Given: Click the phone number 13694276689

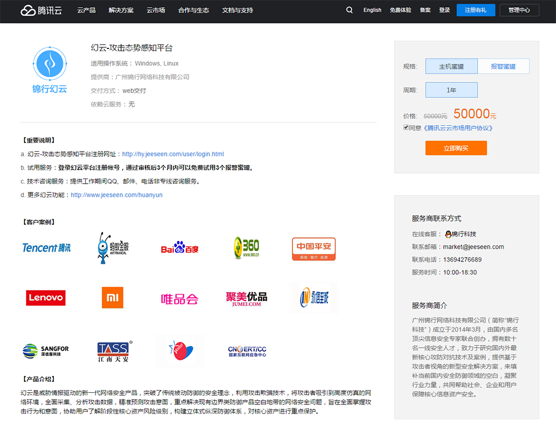Looking at the screenshot, I should [x=463, y=259].
